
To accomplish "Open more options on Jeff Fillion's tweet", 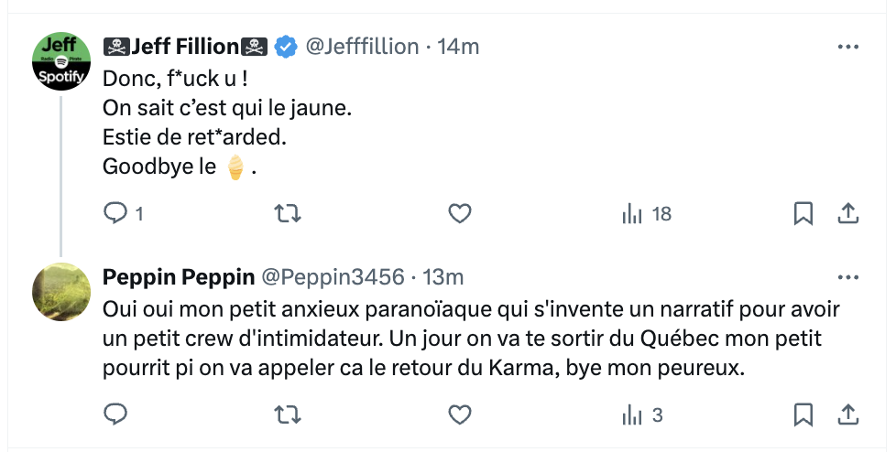I will pos(848,46).
